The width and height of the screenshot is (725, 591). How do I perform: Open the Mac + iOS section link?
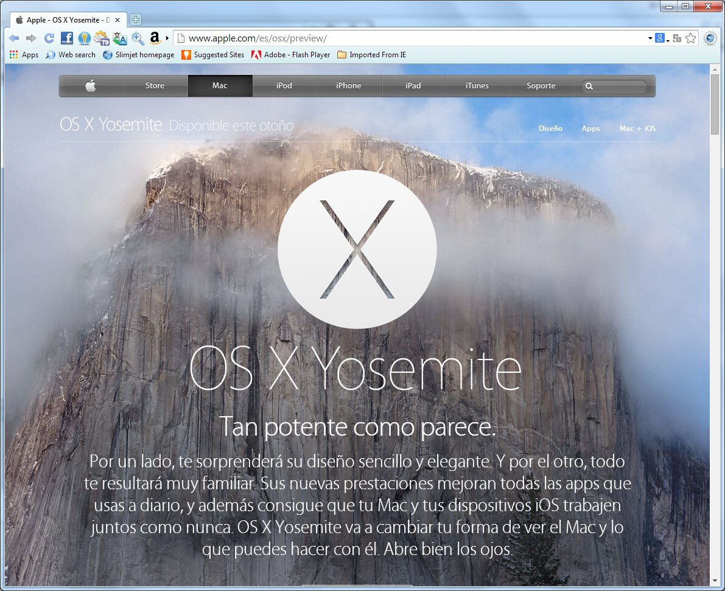pos(637,128)
